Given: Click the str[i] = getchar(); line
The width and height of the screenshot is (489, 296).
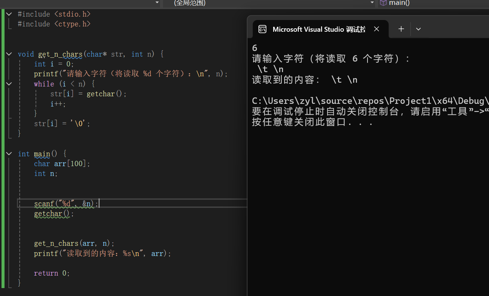Looking at the screenshot, I should click(88, 94).
